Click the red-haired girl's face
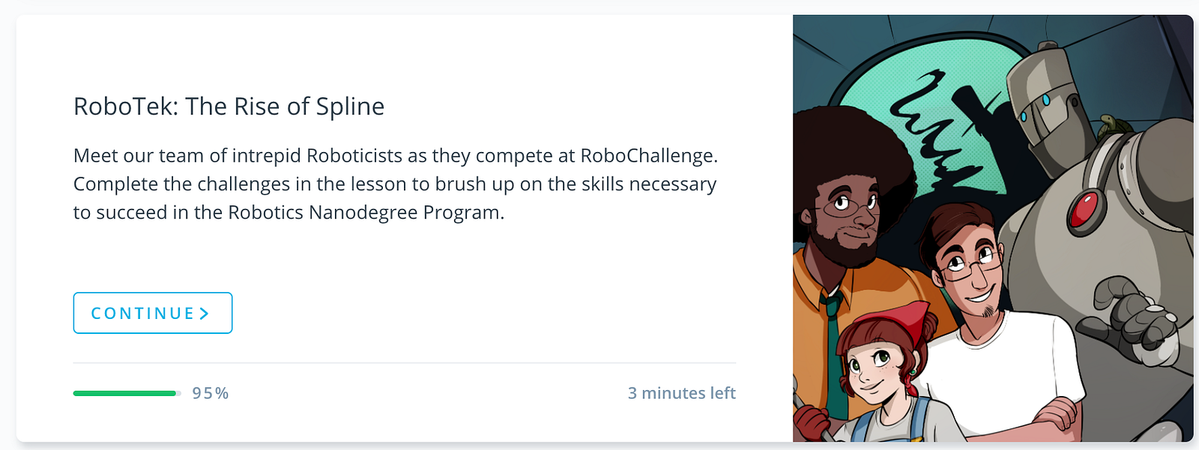This screenshot has width=1199, height=450. point(873,371)
